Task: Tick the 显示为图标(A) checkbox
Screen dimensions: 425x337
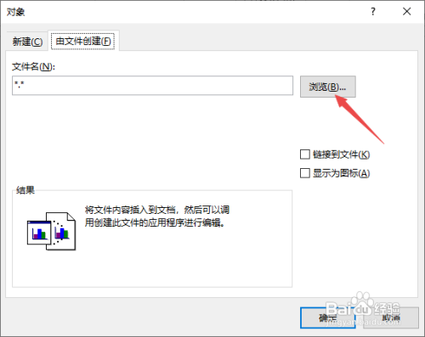Action: point(305,173)
